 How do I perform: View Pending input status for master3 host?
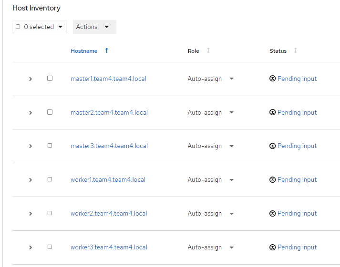(x=297, y=146)
